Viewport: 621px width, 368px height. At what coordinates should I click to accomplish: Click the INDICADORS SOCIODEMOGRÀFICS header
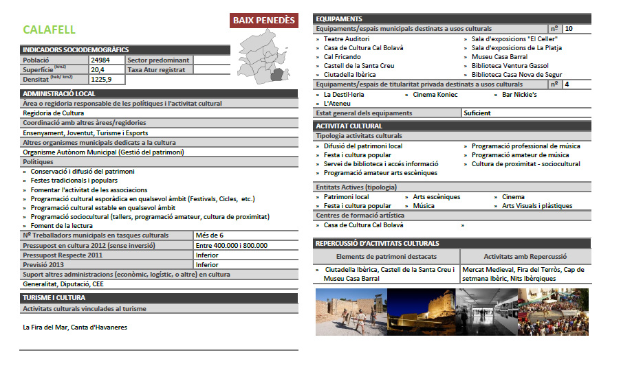124,50
